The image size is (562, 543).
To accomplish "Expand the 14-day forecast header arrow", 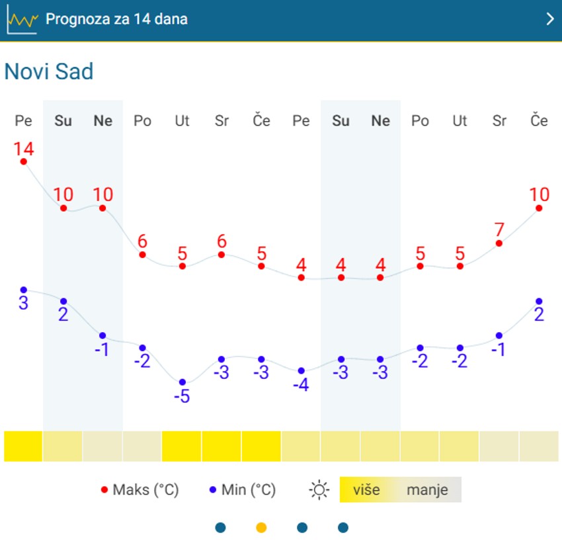I will tap(549, 19).
